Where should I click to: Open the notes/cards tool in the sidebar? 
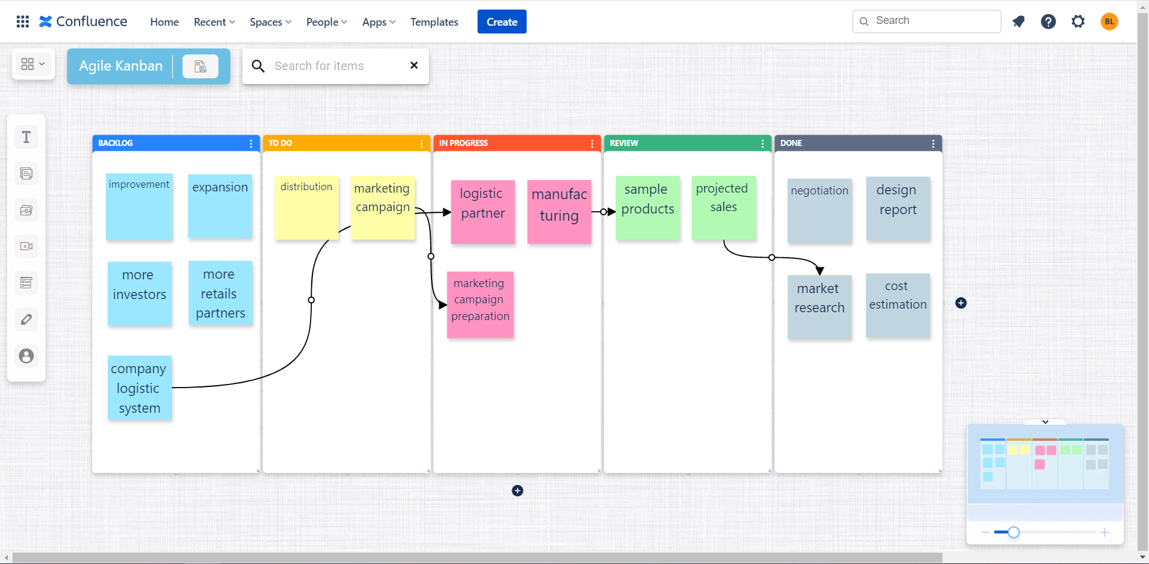click(26, 173)
